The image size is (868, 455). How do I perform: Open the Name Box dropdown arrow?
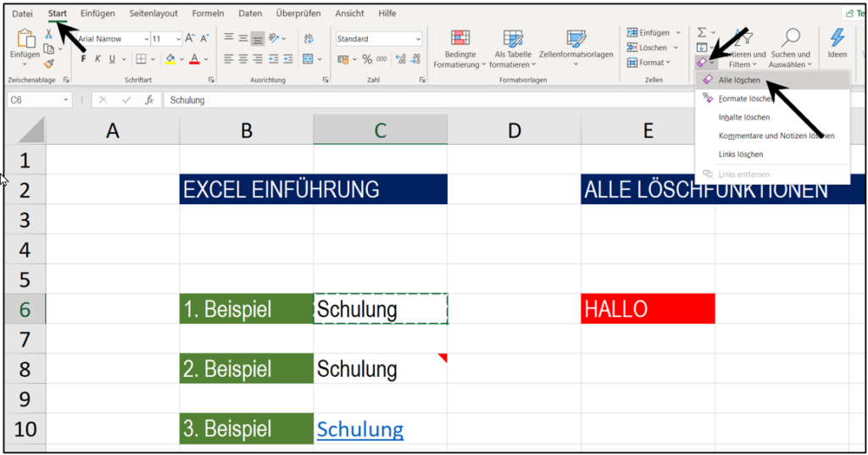(x=66, y=100)
